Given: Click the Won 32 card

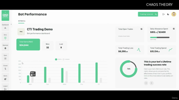Looking at the screenshot, I should [x=48, y=46].
